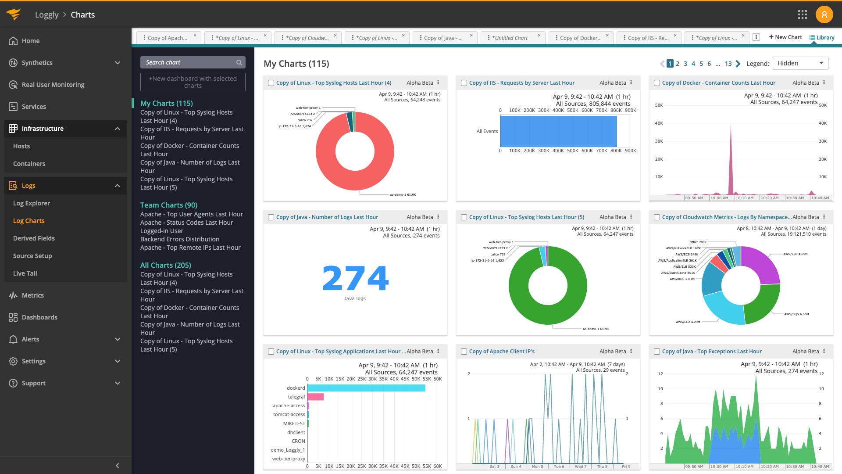The image size is (842, 474).
Task: Tick Copy of Docker Container Counts checkbox
Action: pos(657,83)
